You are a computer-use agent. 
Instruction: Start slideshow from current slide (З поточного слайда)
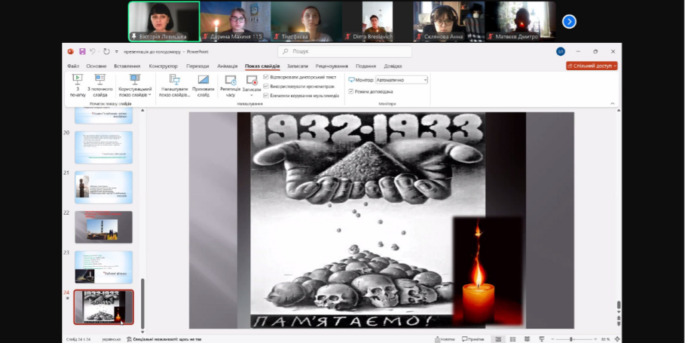point(100,86)
